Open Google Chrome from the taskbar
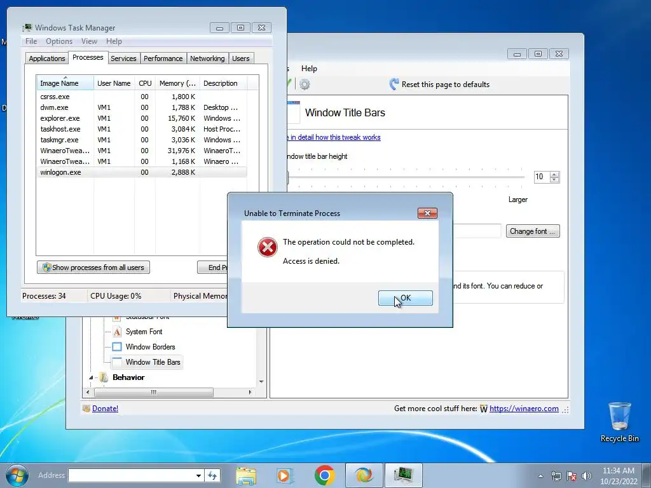 pos(325,475)
